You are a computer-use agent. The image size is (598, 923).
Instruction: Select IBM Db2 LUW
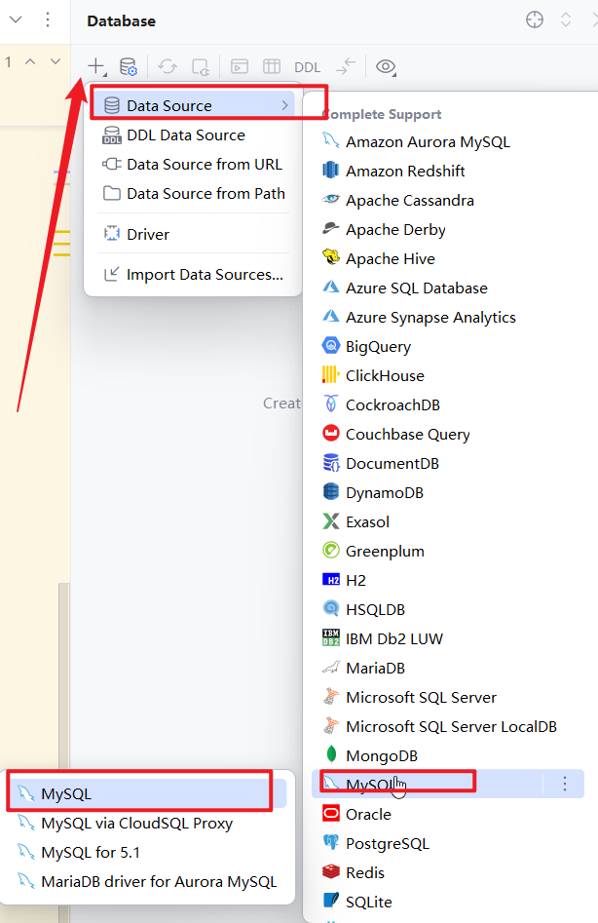[x=448, y=639]
